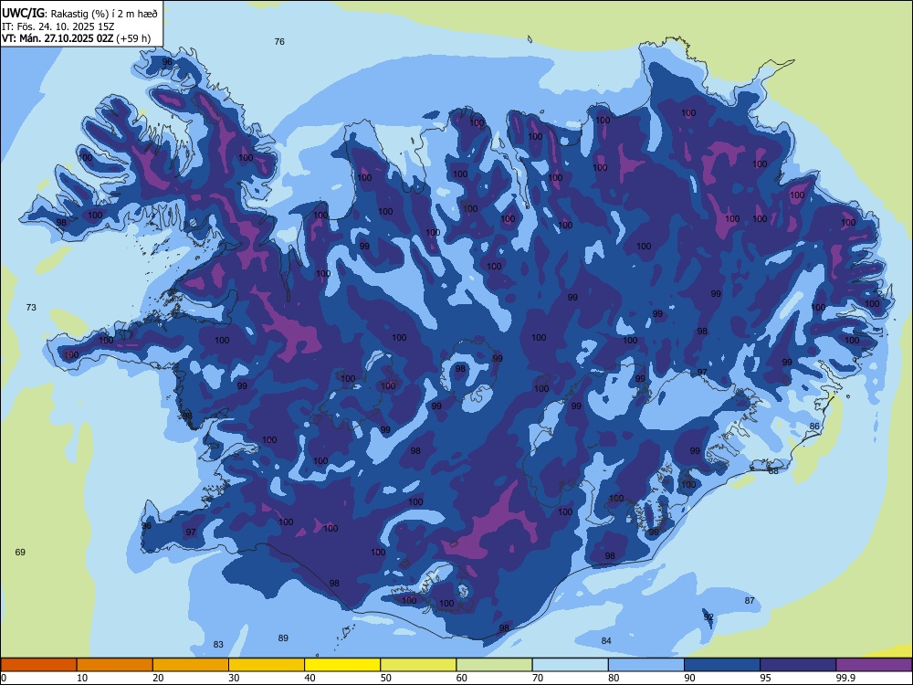Click the 'IT: Fös. 24. 10. 2025 15Z' line
This screenshot has height=685, width=913.
pos(58,26)
